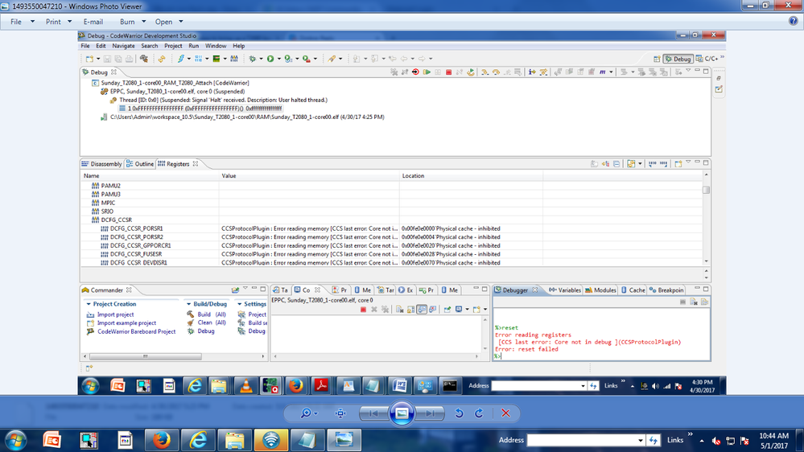
Task: Click the green Resume icon in Debug view
Action: point(427,72)
